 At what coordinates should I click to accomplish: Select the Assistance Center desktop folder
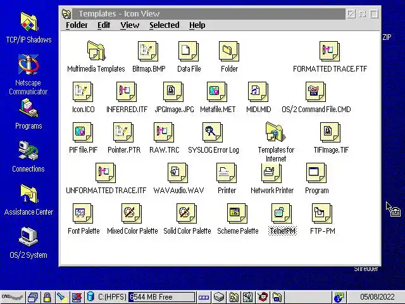pyautogui.click(x=28, y=194)
